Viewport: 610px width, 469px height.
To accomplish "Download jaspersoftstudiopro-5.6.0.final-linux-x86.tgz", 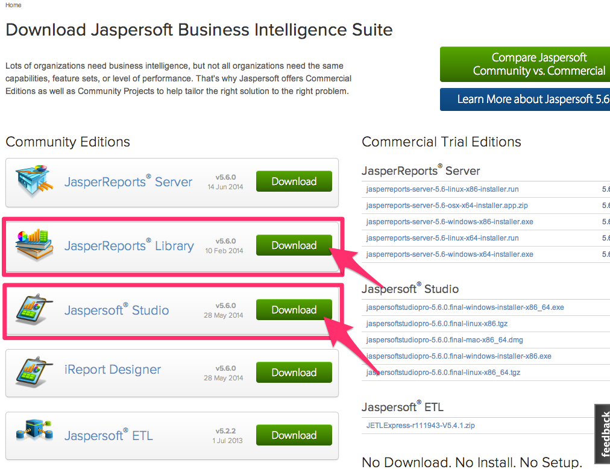I will [437, 324].
